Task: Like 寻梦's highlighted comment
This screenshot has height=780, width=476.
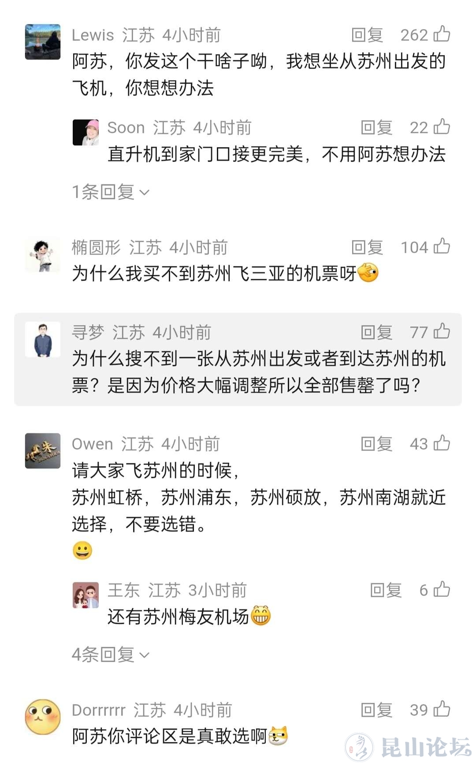Action: 442,332
